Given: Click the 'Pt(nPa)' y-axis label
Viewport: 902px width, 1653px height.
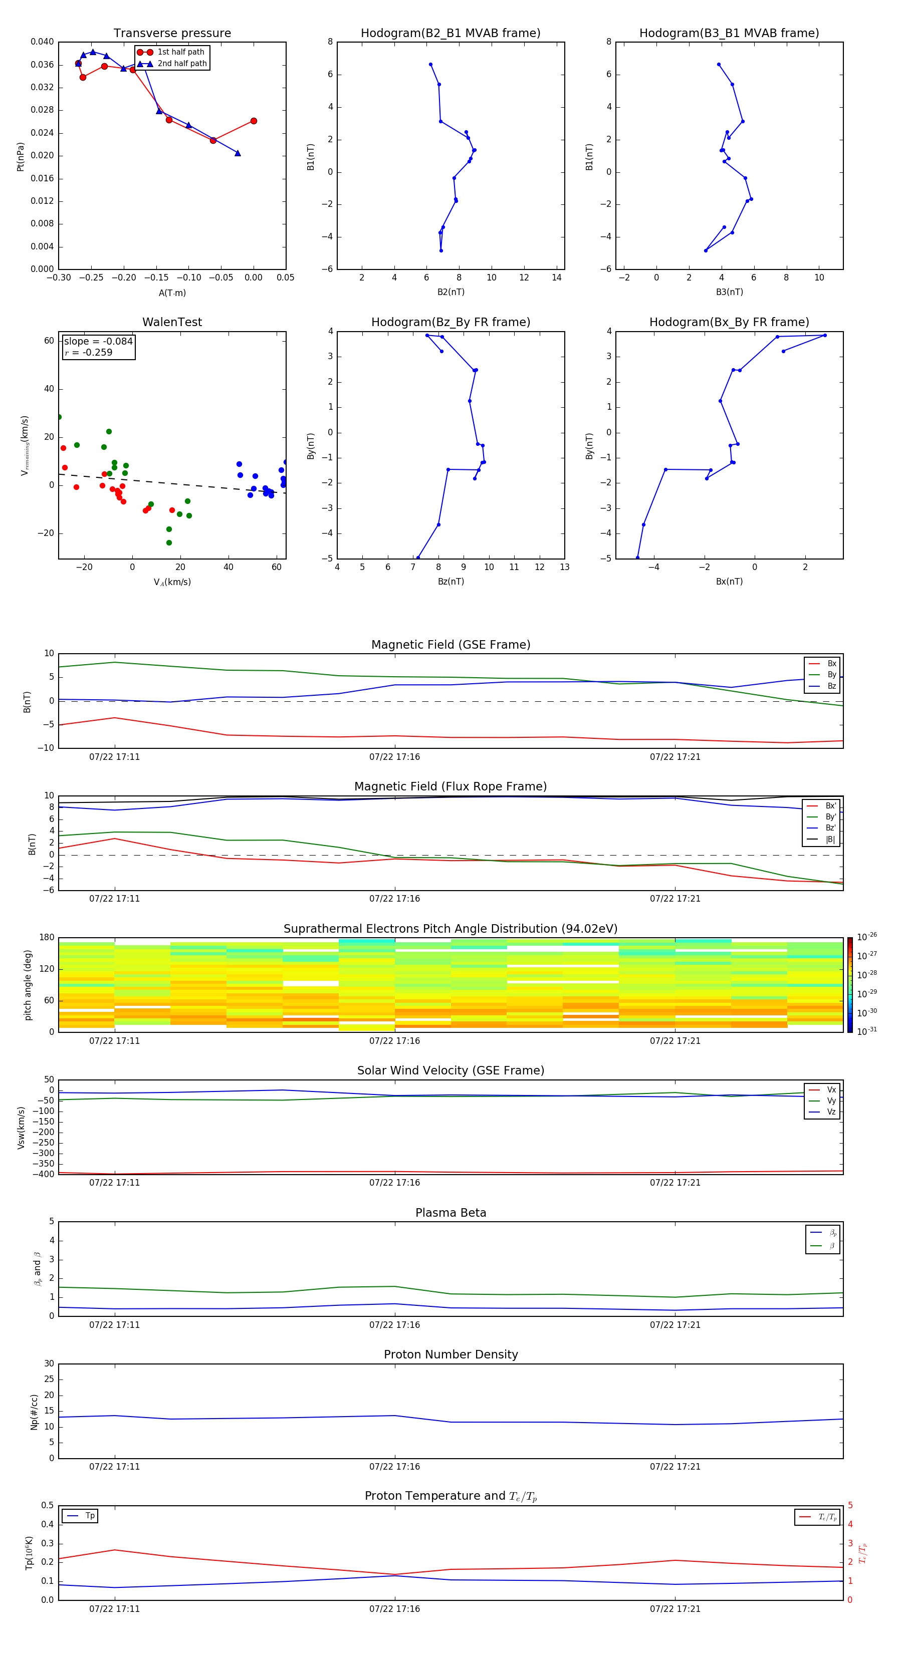Looking at the screenshot, I should coord(21,156).
